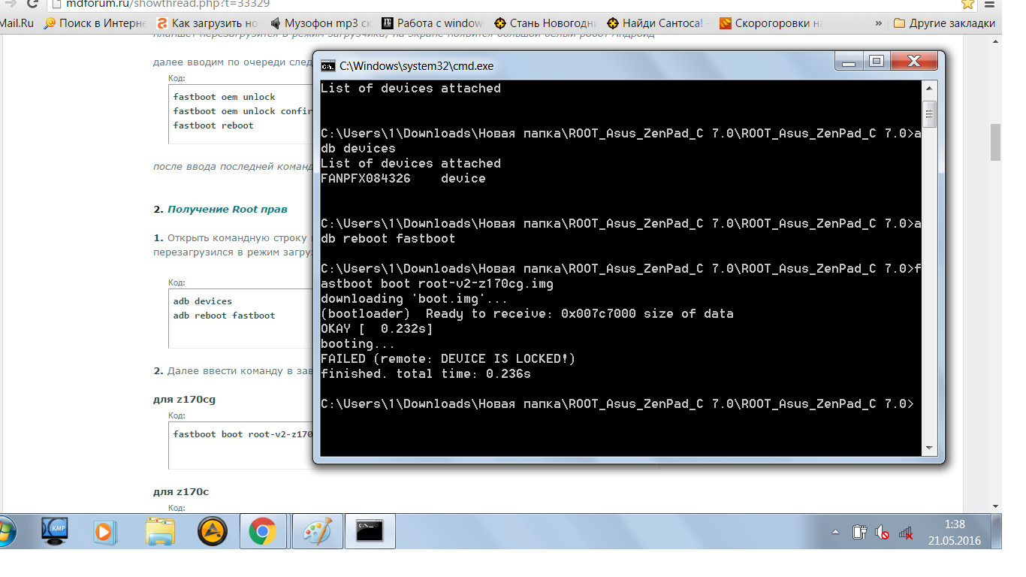This screenshot has height=577, width=1026.
Task: Click the network status tray icon
Action: click(x=906, y=533)
